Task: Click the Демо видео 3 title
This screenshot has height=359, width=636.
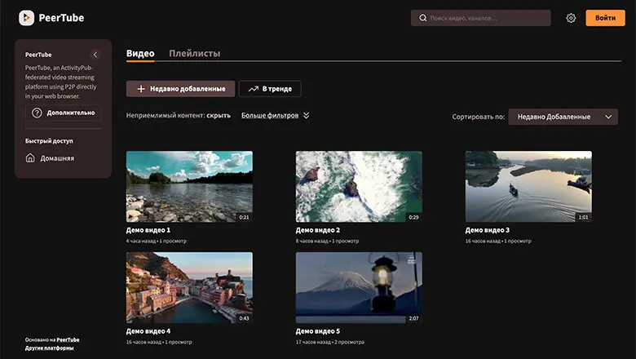Action: (487, 230)
